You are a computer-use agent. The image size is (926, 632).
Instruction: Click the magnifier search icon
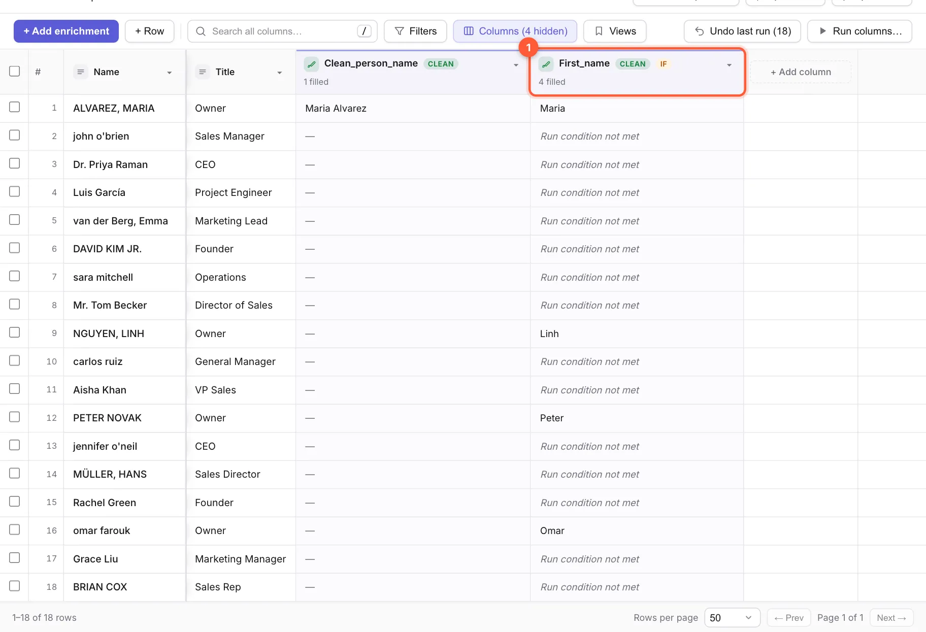click(x=201, y=31)
